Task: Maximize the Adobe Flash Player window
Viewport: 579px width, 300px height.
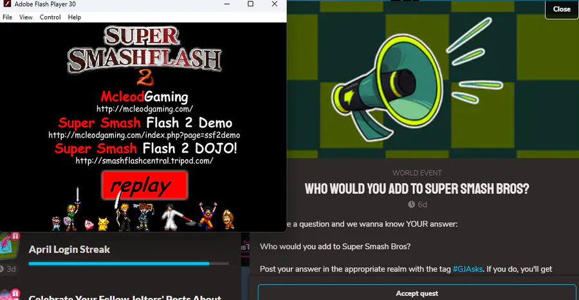Action: pyautogui.click(x=250, y=4)
